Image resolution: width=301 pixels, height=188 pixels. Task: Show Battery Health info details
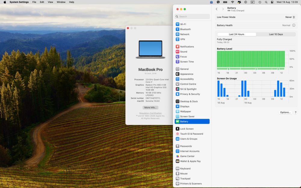(x=294, y=25)
